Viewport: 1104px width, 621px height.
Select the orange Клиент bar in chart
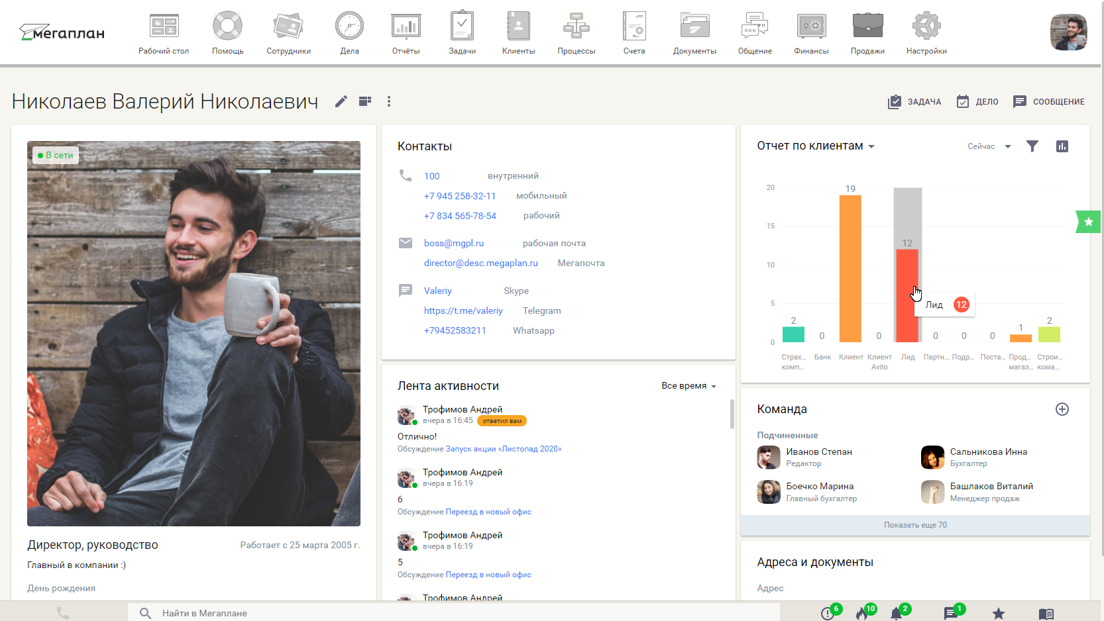pyautogui.click(x=850, y=269)
